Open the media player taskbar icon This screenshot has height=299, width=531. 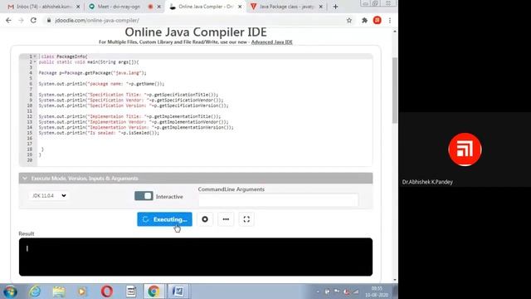[x=82, y=292]
